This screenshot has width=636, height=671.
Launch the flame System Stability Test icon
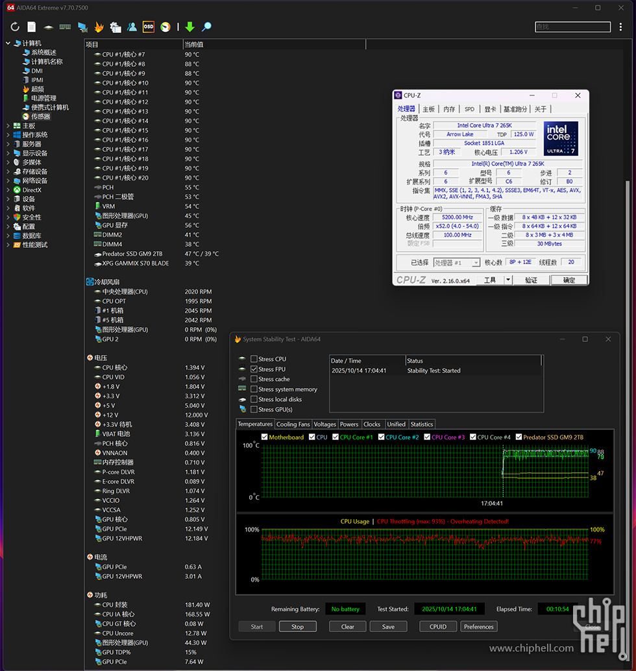pyautogui.click(x=99, y=27)
